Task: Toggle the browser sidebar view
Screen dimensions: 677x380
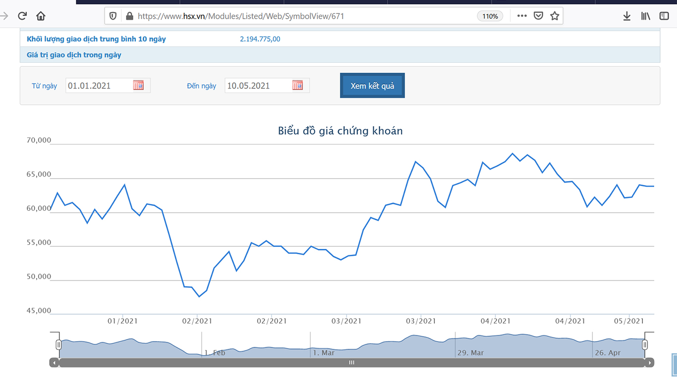Action: click(664, 16)
